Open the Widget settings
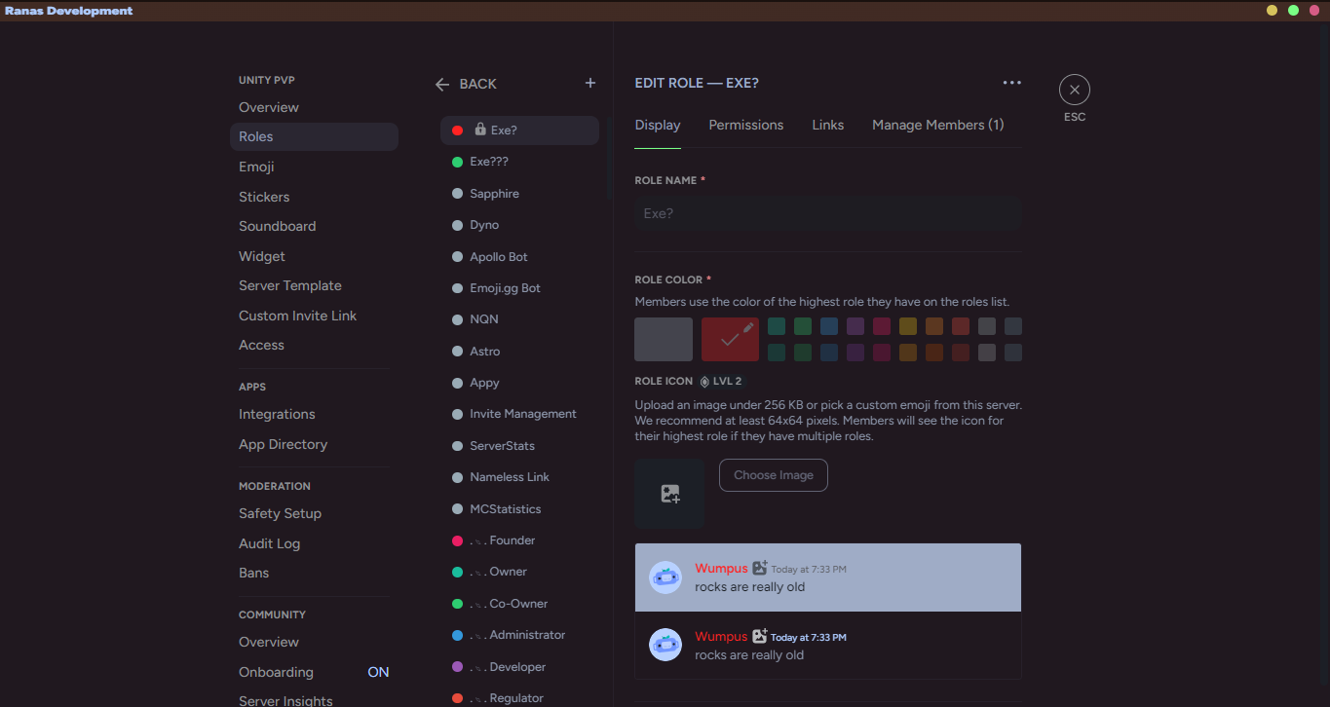1330x707 pixels. (314, 256)
